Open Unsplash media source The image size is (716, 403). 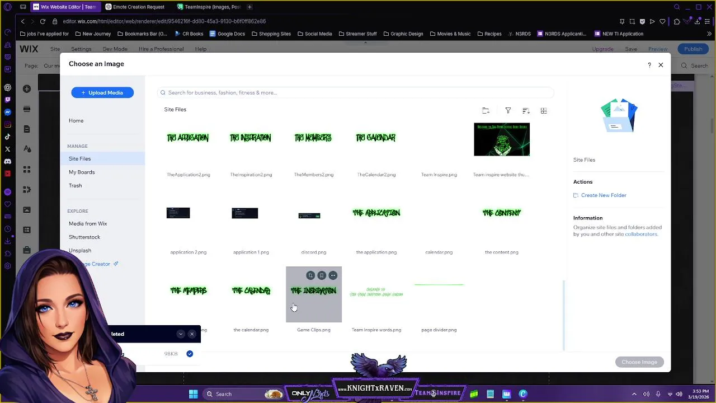(80, 251)
